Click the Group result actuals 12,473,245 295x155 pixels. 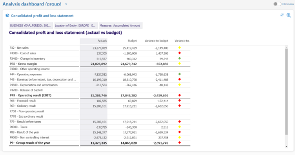pos(98,143)
